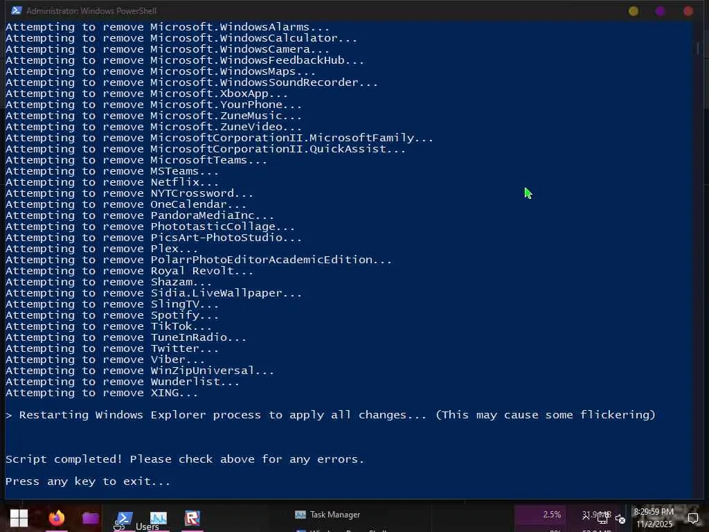The image size is (709, 532).
Task: Click the 'Press any key to exit...' line
Action: 88,481
